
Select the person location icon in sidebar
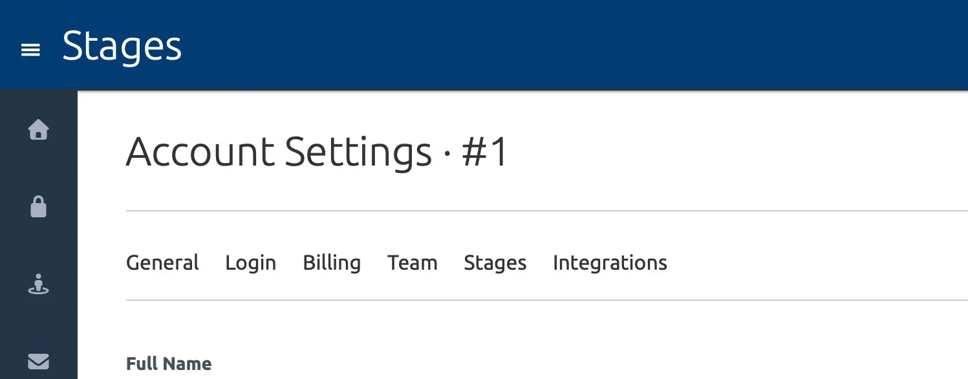(x=39, y=284)
